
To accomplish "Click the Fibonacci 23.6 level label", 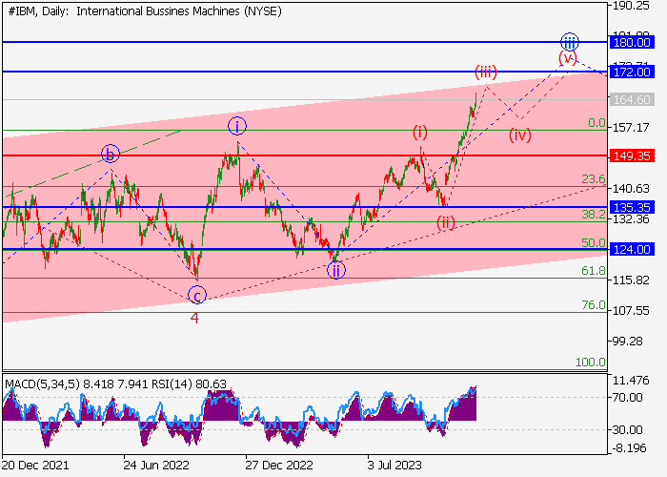I will click(x=594, y=179).
